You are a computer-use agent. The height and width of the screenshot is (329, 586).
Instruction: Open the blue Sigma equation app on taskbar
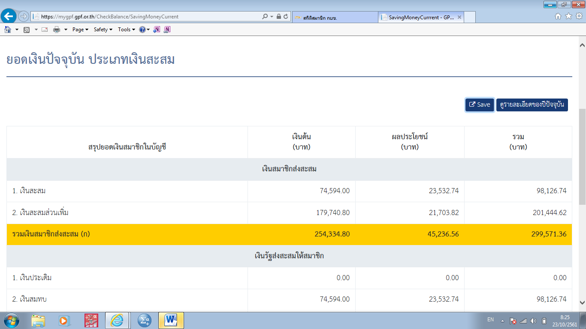[x=144, y=320]
